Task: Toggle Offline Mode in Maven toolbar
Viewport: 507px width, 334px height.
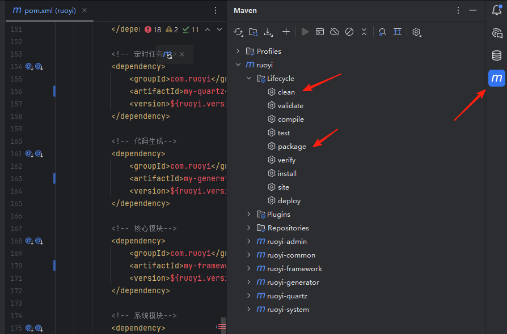Action: [x=335, y=32]
